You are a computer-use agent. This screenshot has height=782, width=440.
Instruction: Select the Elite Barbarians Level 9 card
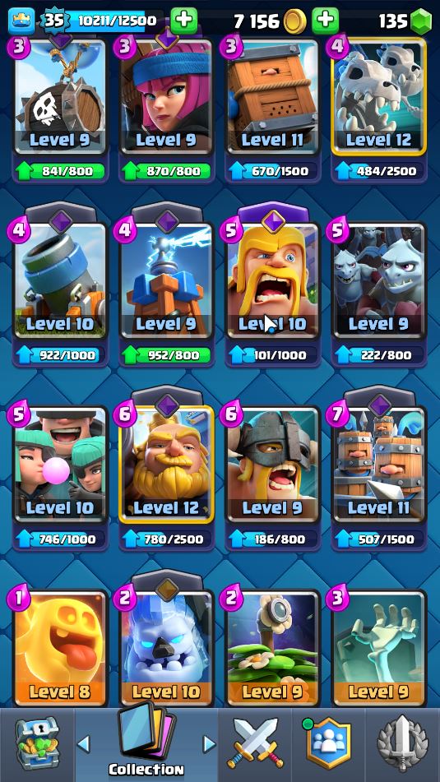[273, 464]
